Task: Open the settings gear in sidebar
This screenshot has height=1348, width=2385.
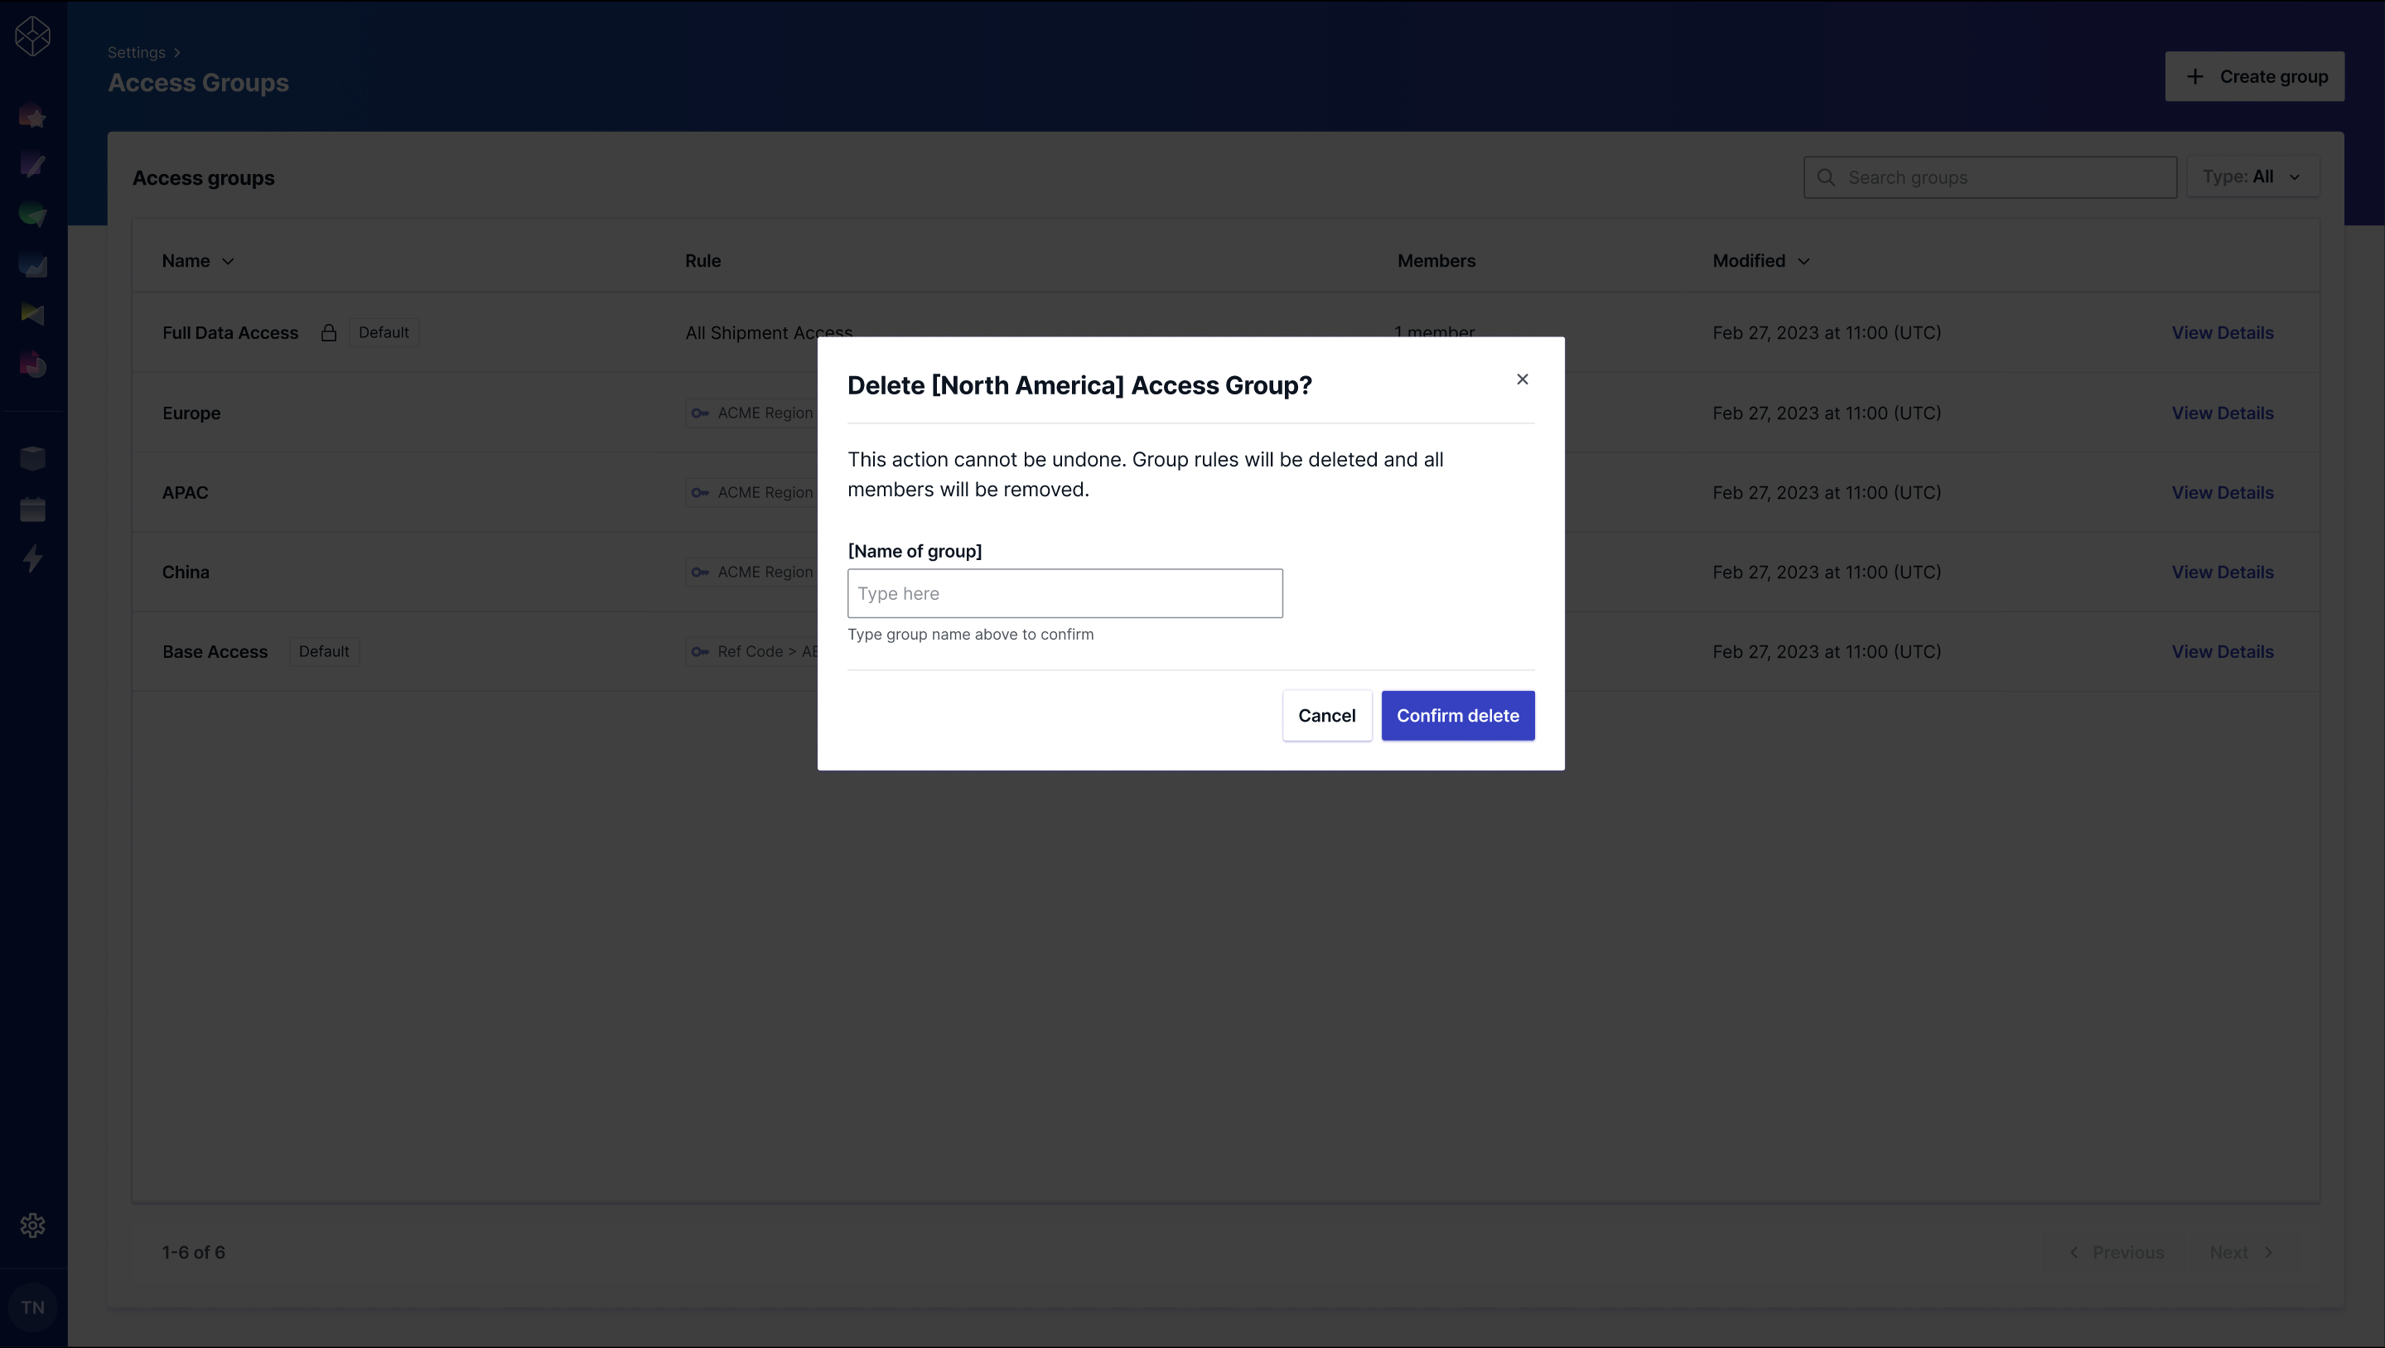Action: pyautogui.click(x=32, y=1225)
